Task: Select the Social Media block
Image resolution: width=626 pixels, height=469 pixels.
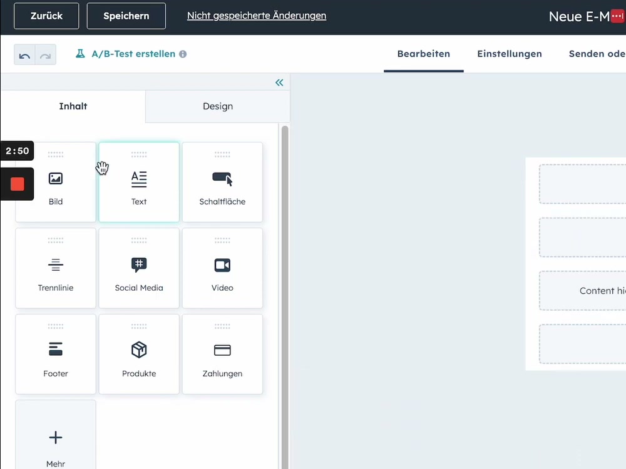Action: (138, 268)
